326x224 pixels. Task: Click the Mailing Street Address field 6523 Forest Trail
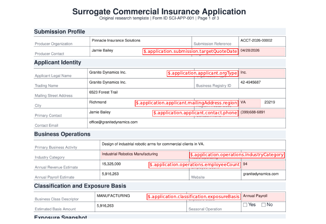[x=187, y=93]
